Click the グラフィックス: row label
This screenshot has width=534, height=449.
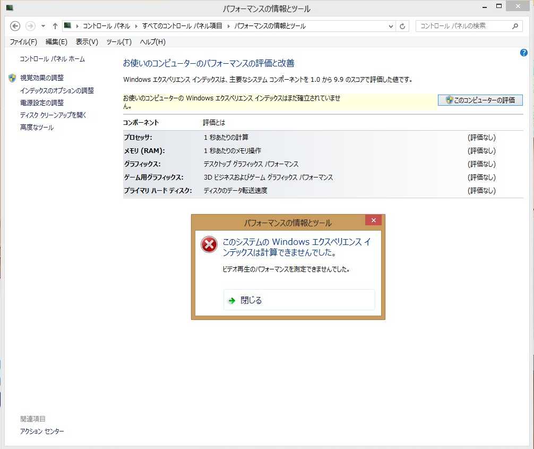142,164
